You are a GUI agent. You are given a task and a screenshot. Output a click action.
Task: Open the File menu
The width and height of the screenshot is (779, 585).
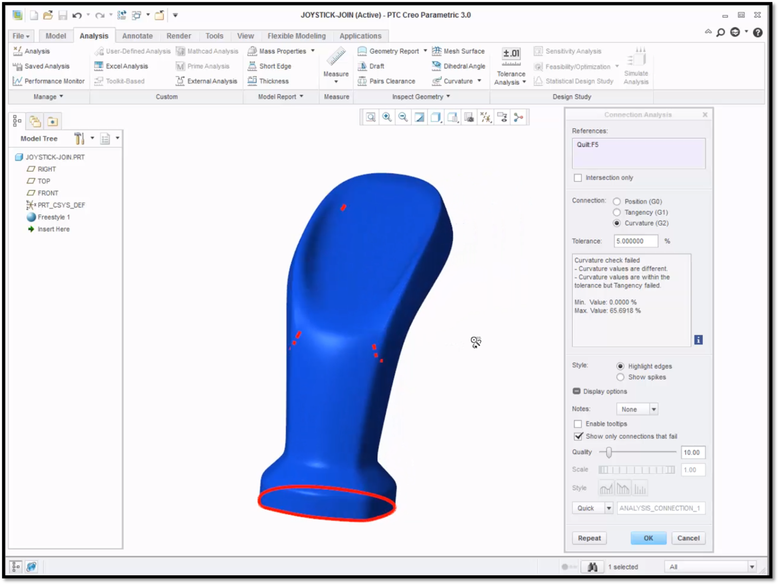[21, 36]
